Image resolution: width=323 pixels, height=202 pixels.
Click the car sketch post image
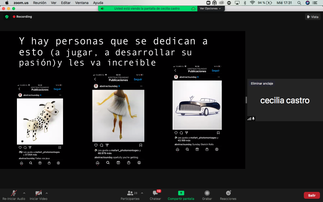[197, 105]
